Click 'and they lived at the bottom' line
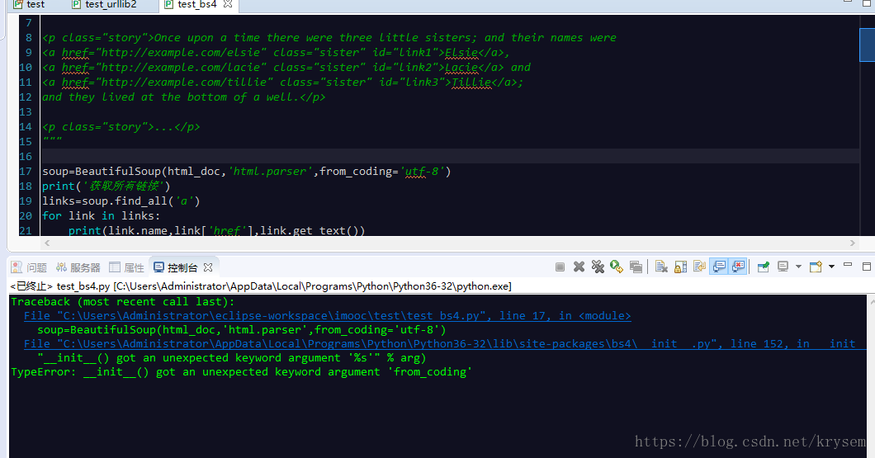 pyautogui.click(x=183, y=97)
